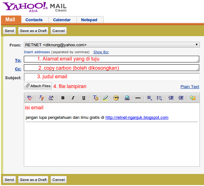Viewport: 204px width, 186px height.
Task: Decrease the paragraph indent
Action: (171, 98)
